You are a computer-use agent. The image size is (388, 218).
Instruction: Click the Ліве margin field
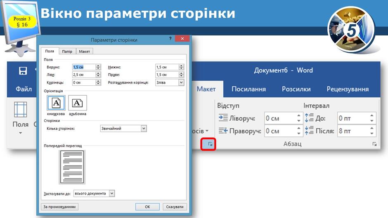point(84,75)
